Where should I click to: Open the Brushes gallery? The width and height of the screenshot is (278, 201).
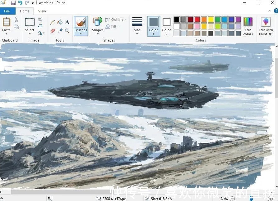pos(81,26)
